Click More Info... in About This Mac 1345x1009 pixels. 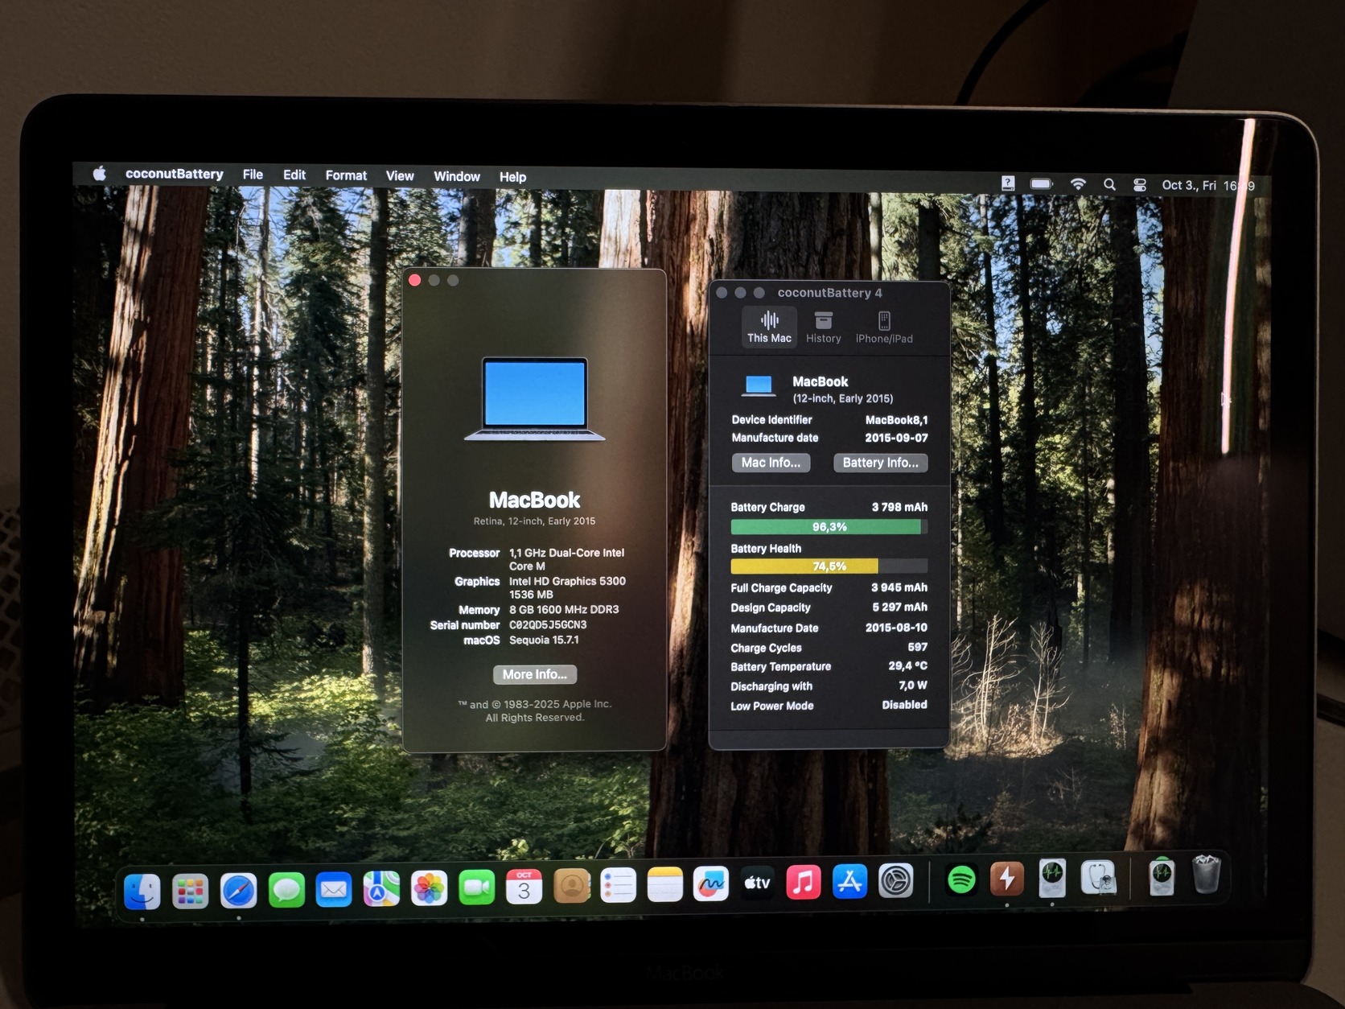coord(535,674)
